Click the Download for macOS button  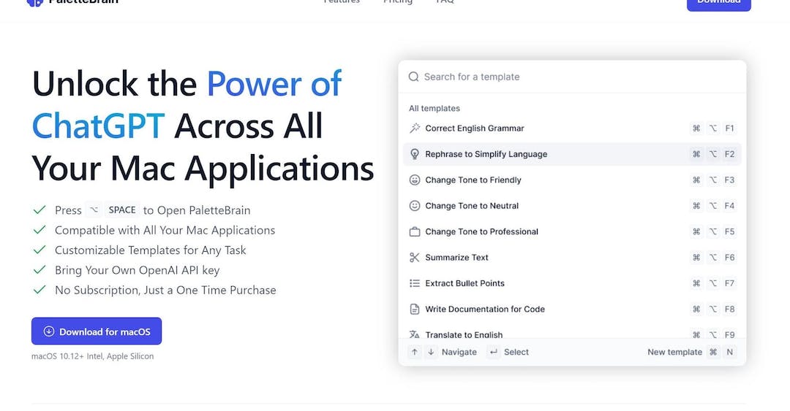tap(97, 331)
